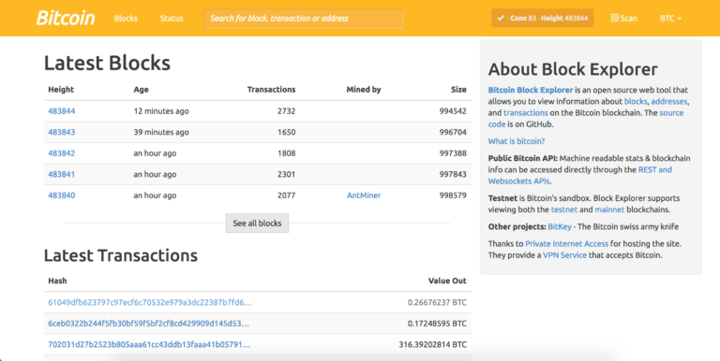
Task: Click the 1808 transactions cell
Action: click(287, 153)
